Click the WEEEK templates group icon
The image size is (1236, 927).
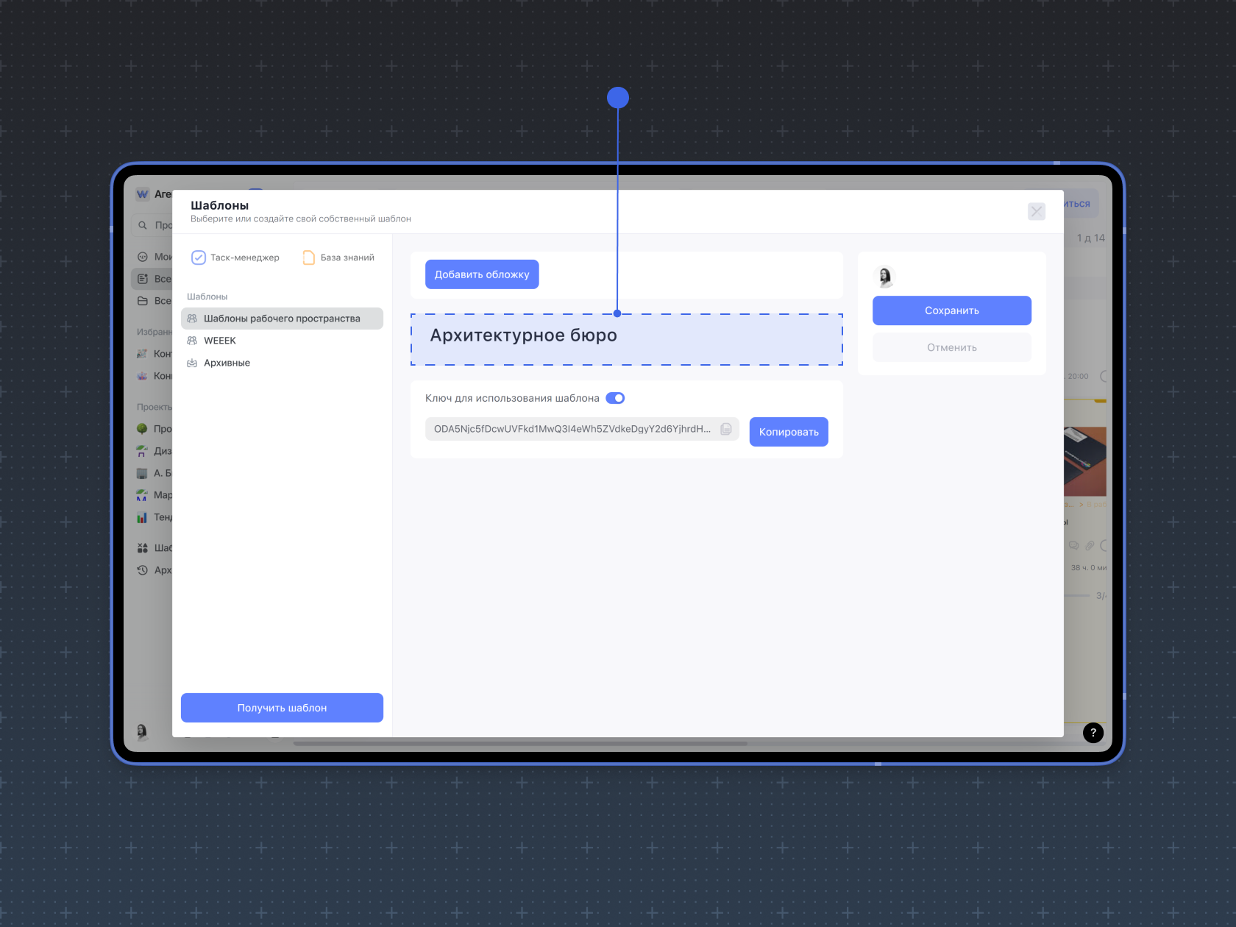tap(192, 341)
